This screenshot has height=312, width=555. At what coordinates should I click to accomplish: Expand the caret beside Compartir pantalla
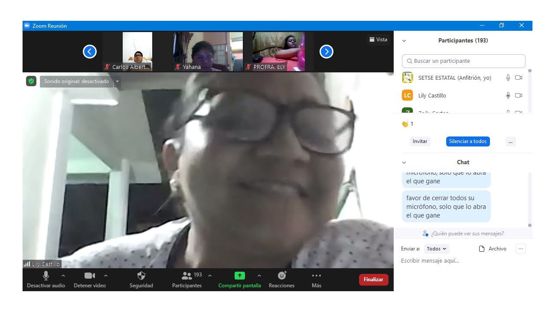259,276
